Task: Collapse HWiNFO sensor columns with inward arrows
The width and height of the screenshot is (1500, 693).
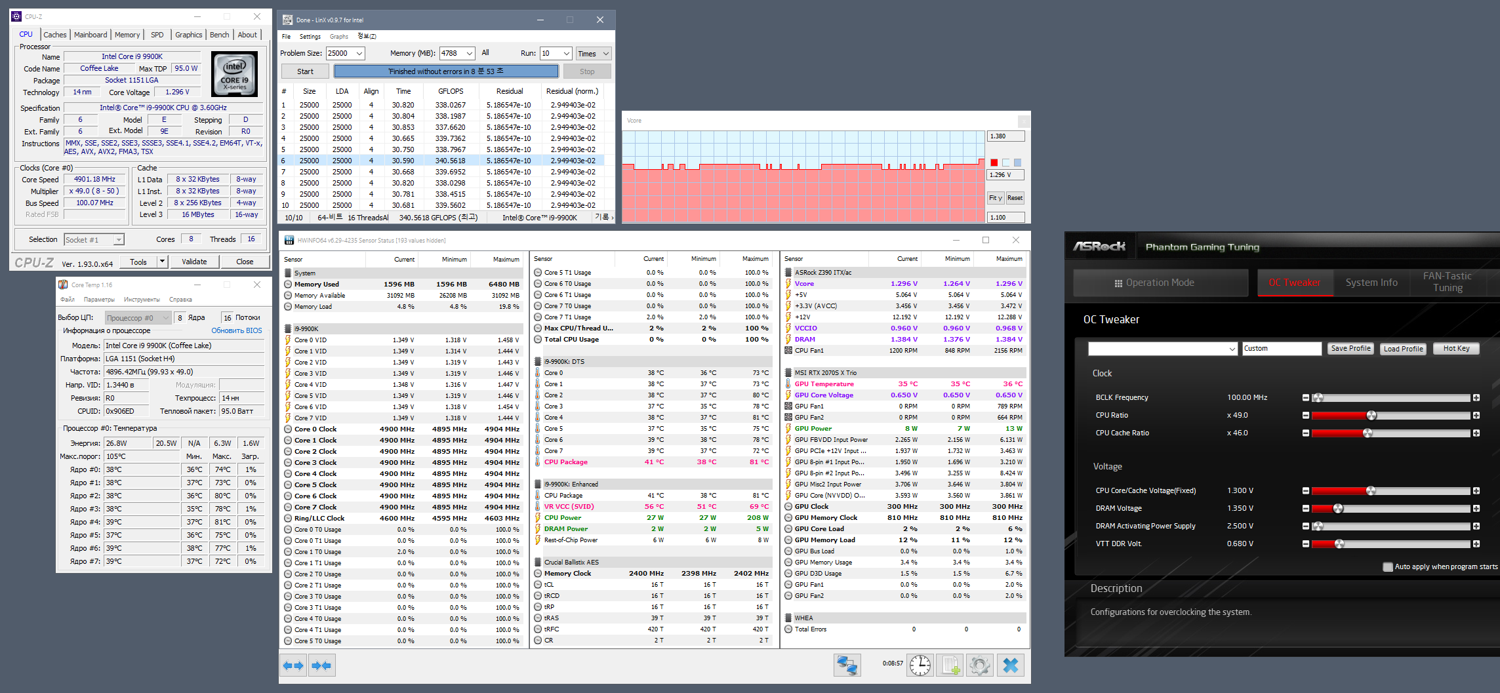Action: coord(321,665)
